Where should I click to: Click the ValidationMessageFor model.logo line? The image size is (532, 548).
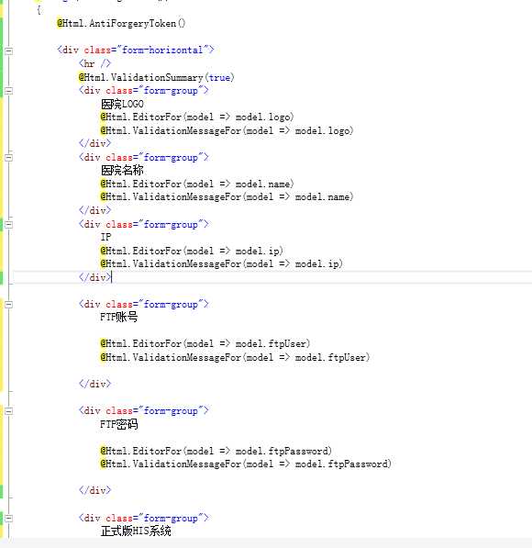click(x=227, y=130)
